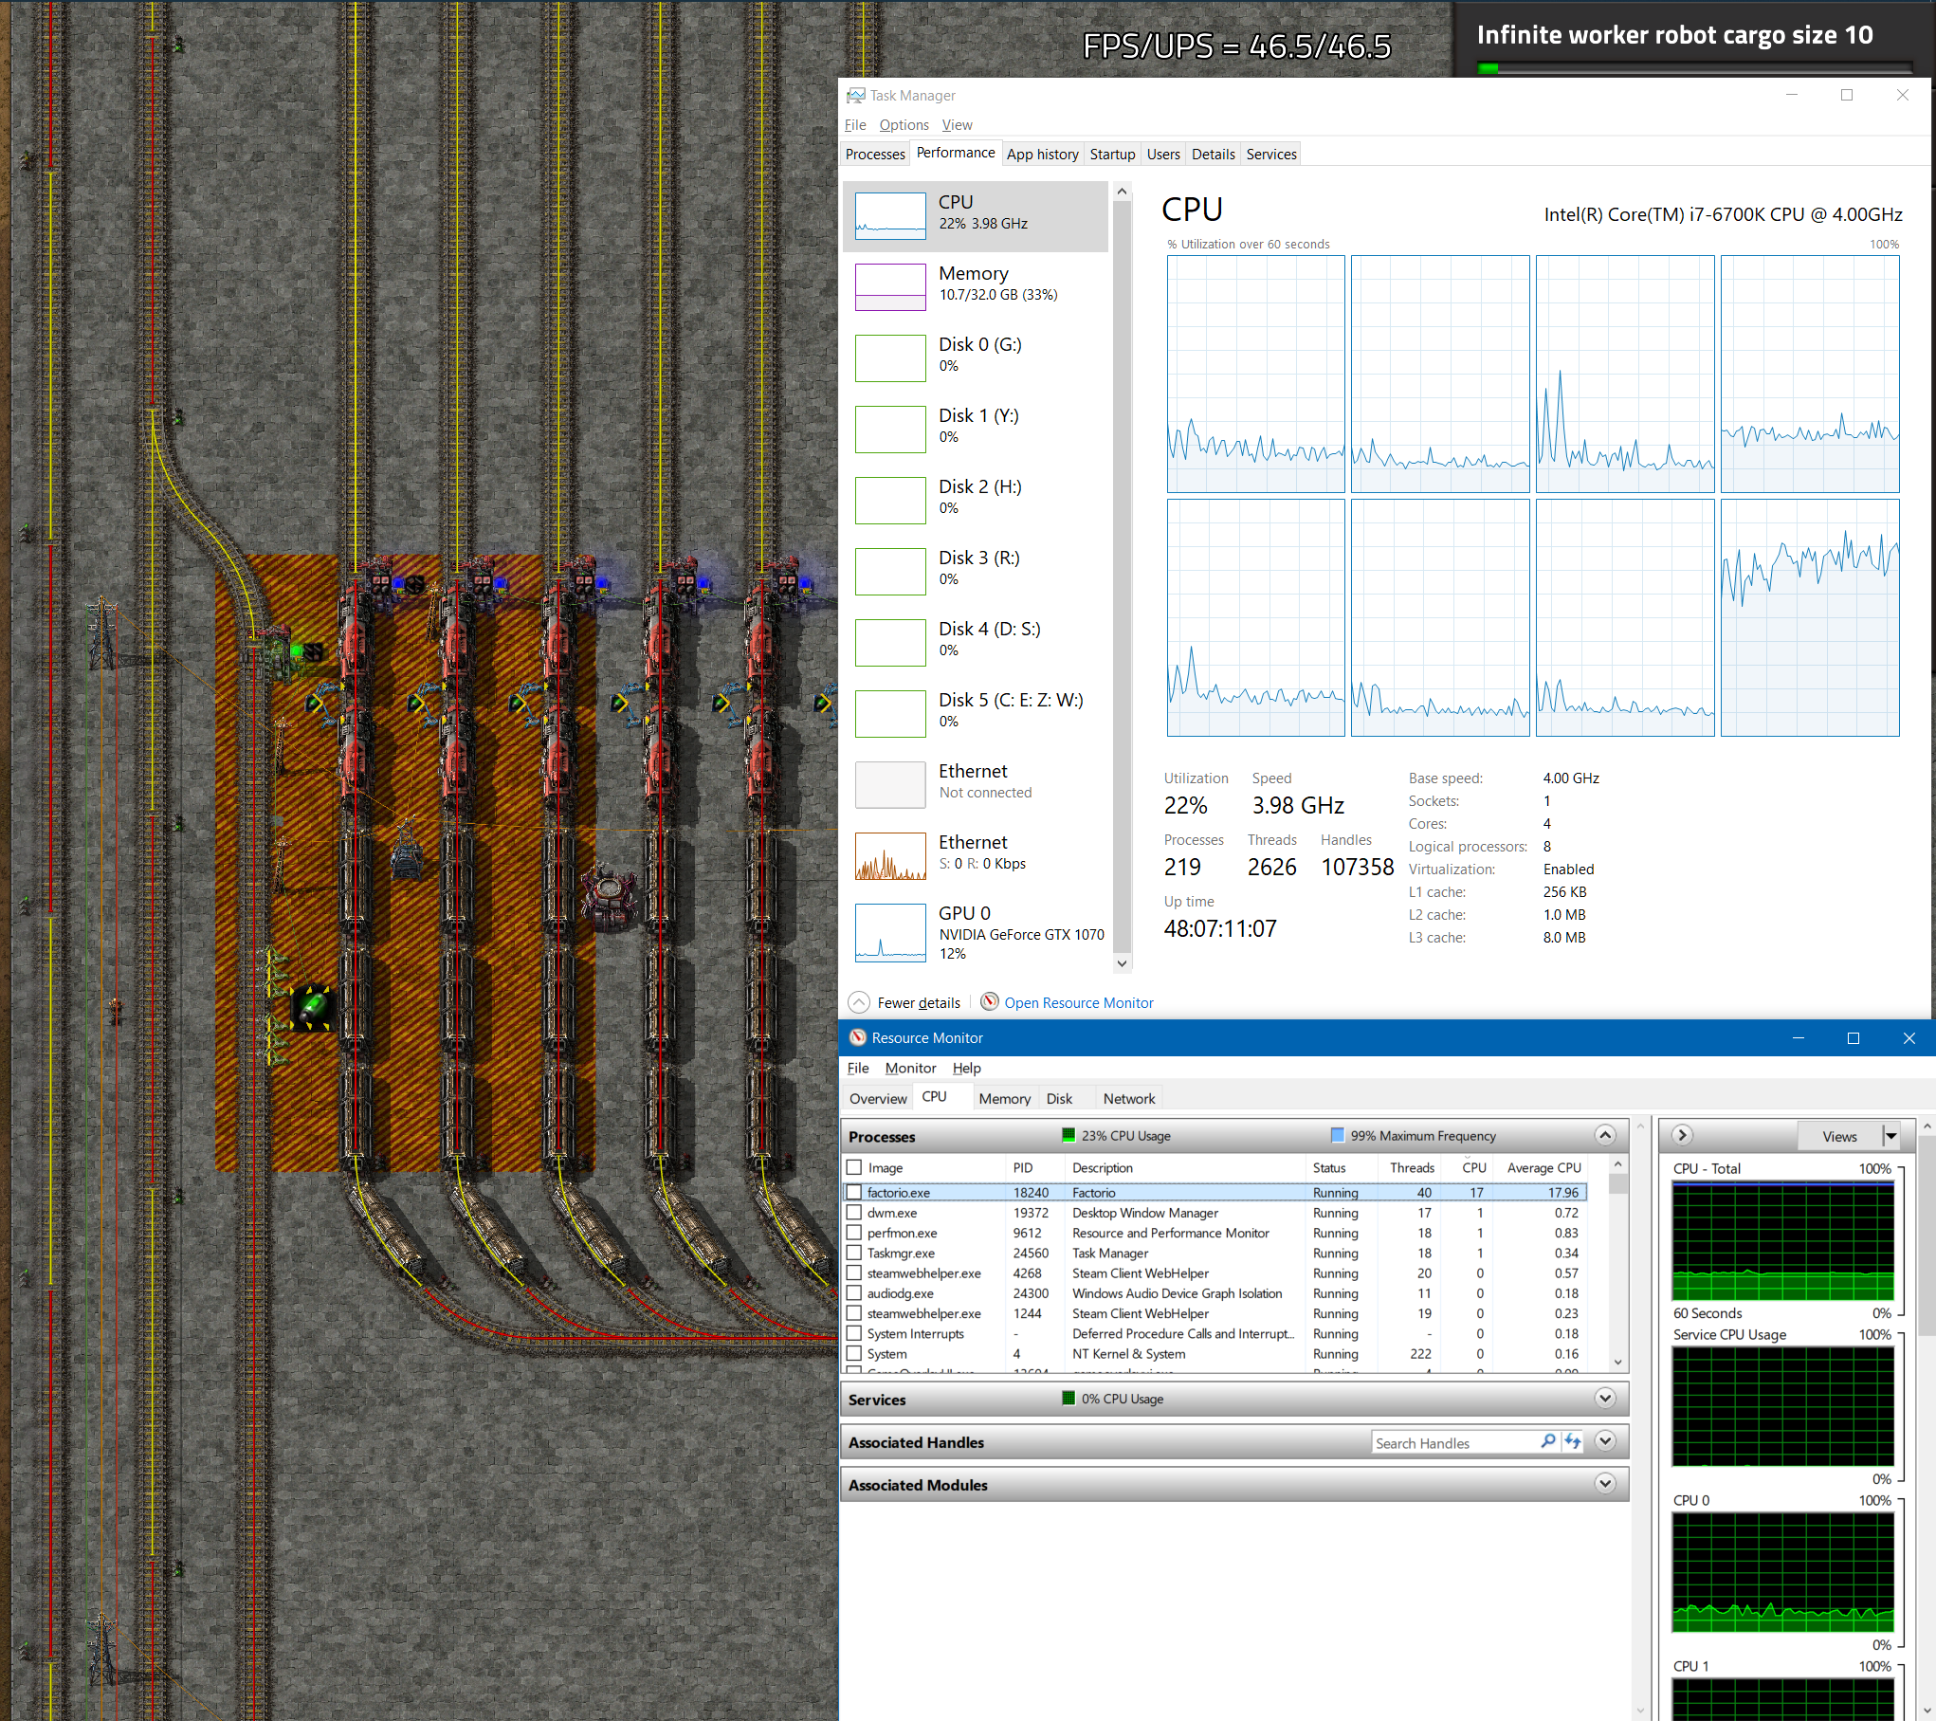Open the Services tab in Task Manager
The image size is (1936, 1721).
1270,154
